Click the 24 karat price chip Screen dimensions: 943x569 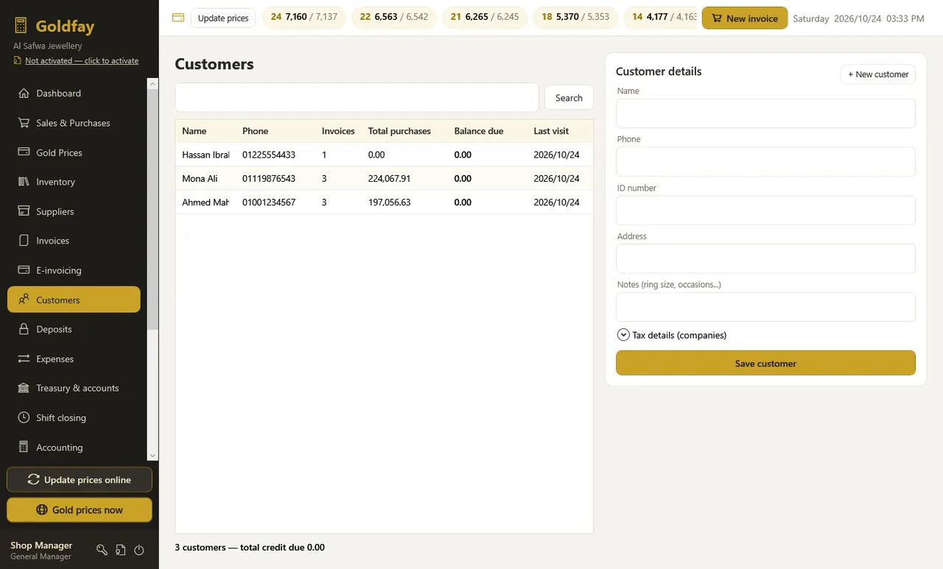tap(304, 17)
